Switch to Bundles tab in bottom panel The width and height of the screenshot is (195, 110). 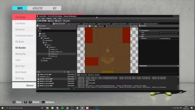click(97, 75)
